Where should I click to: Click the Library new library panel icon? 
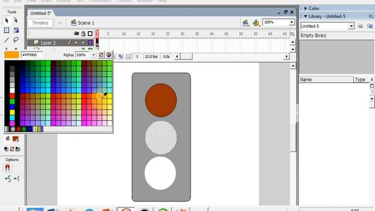[370, 26]
